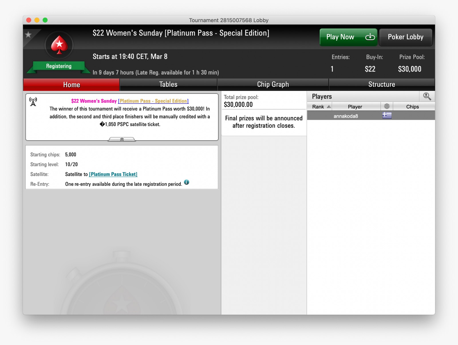
Task: Go to Poker Lobby
Action: pos(405,37)
